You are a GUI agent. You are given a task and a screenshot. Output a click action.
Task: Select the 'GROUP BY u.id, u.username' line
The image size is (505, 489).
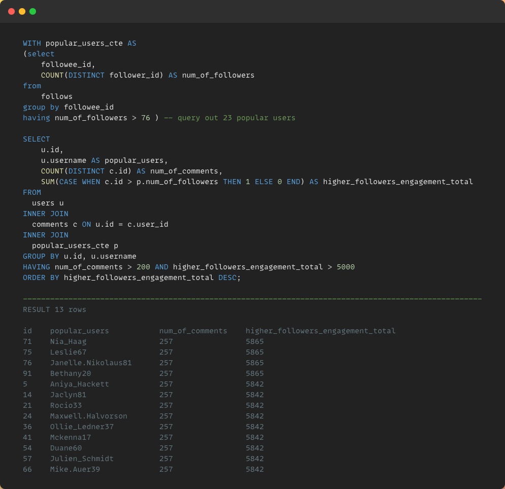(x=80, y=256)
